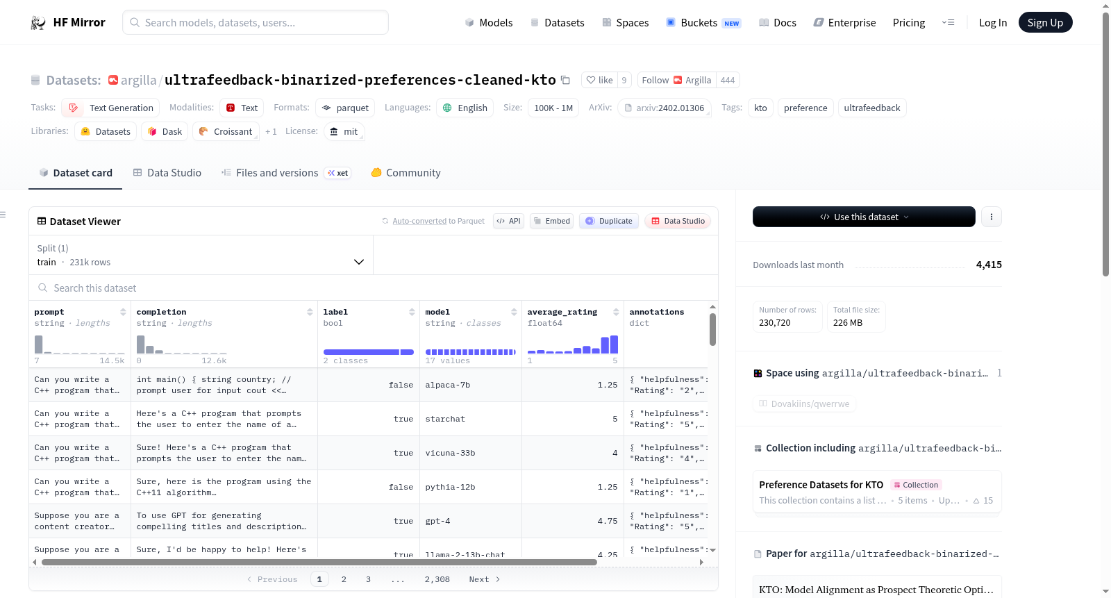Sort the model column

(514, 312)
